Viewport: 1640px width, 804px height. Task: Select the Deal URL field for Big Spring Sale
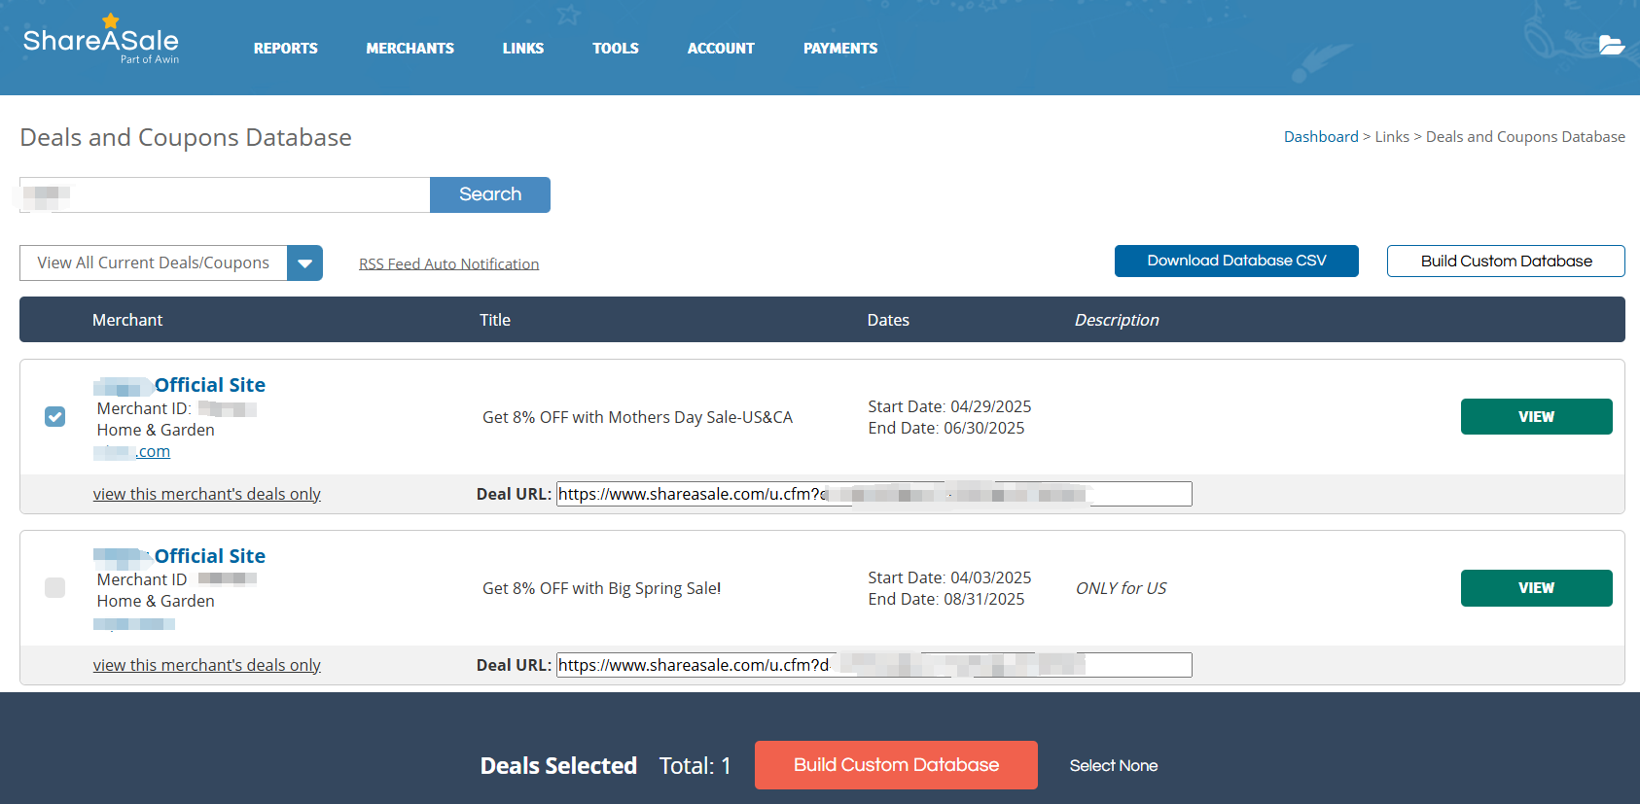(874, 665)
